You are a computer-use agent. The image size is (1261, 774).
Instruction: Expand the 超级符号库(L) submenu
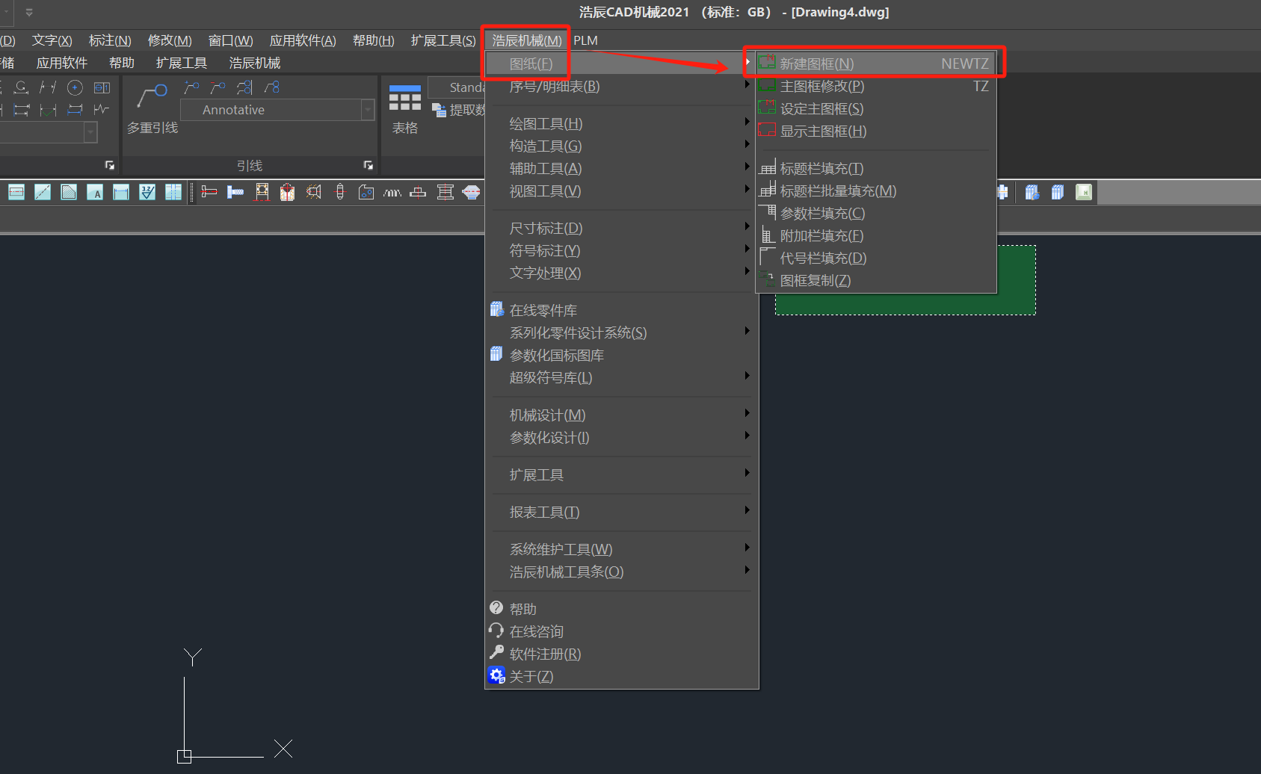[621, 378]
